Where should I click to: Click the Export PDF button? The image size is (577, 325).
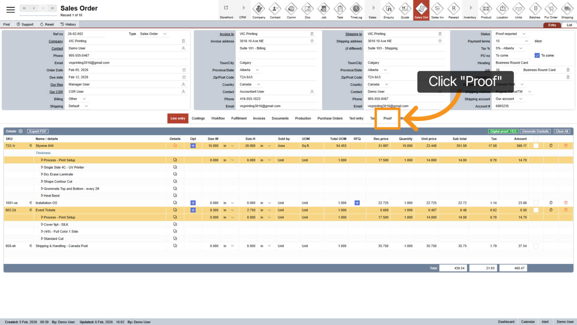[38, 131]
